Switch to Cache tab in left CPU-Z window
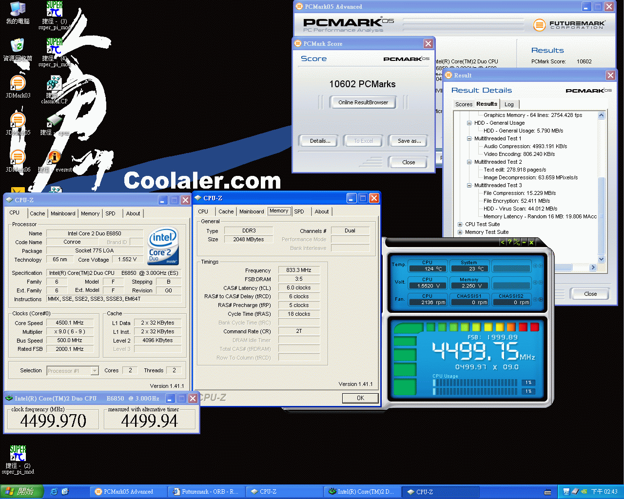This screenshot has width=624, height=499. [38, 213]
